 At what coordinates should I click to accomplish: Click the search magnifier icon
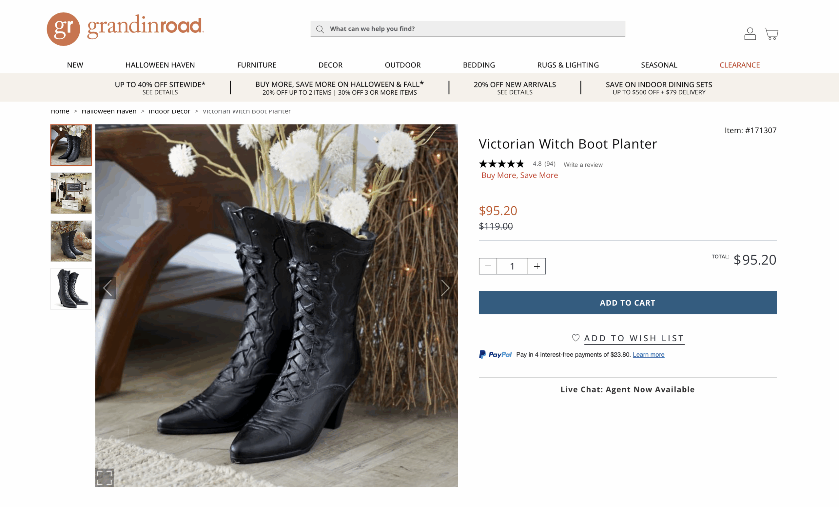pyautogui.click(x=320, y=29)
